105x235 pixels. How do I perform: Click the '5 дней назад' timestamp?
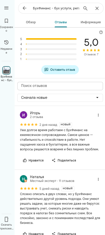(49, 189)
